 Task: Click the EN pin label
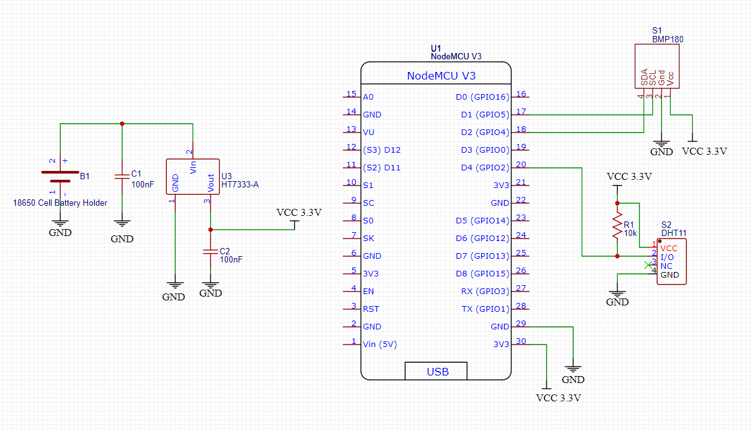click(x=368, y=292)
